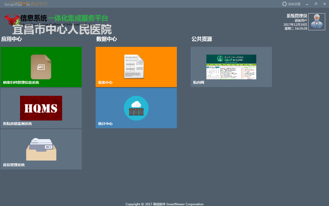Select the 公共资源 section heading
Image resolution: width=329 pixels, height=206 pixels.
tap(202, 39)
